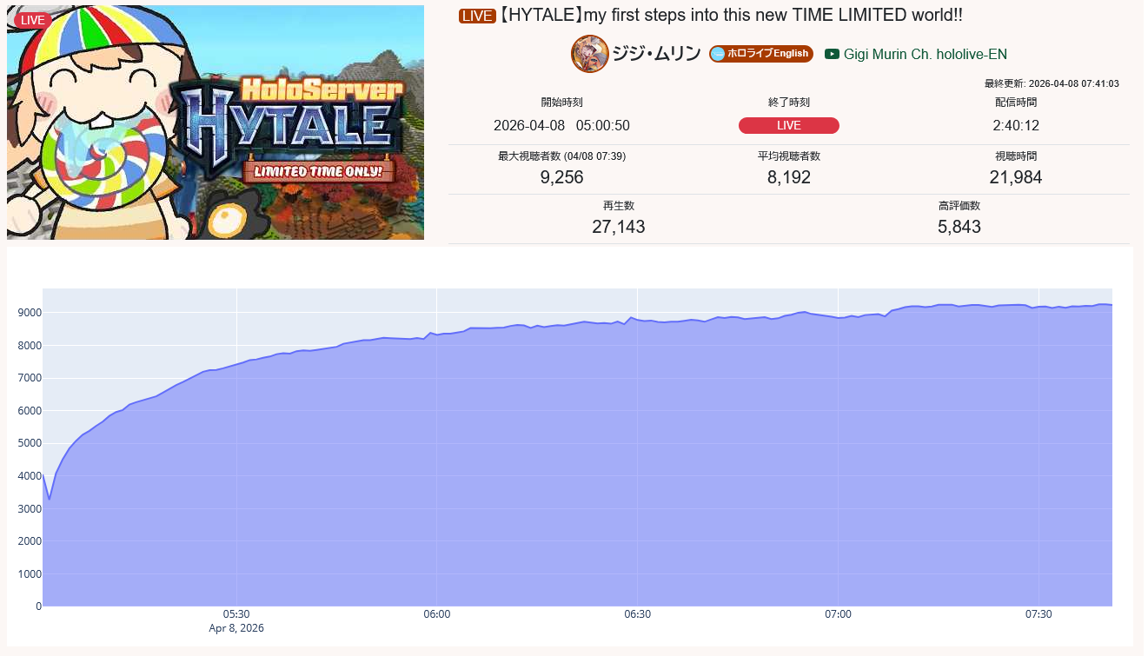Click the 高評価数 label
Screen dimensions: 1148x656
(959, 206)
